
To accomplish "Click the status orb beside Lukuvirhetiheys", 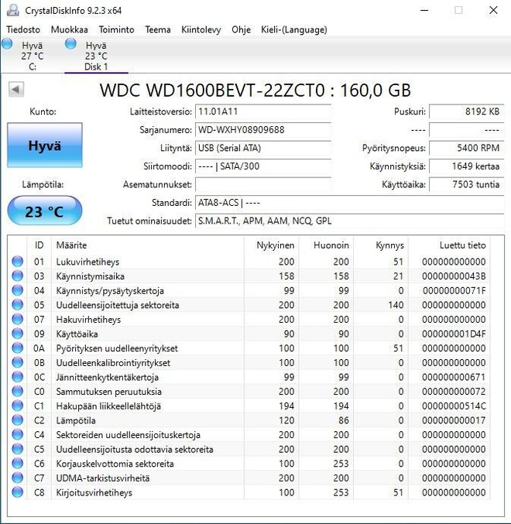I will pos(17,262).
